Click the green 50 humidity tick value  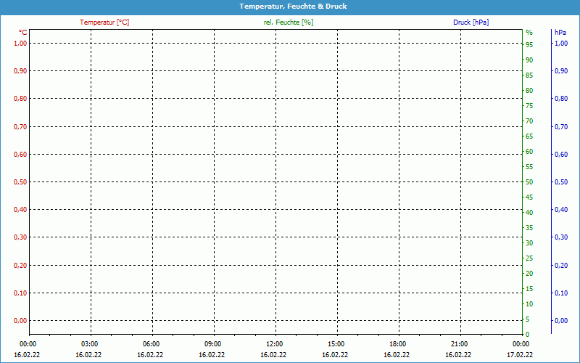pos(529,182)
